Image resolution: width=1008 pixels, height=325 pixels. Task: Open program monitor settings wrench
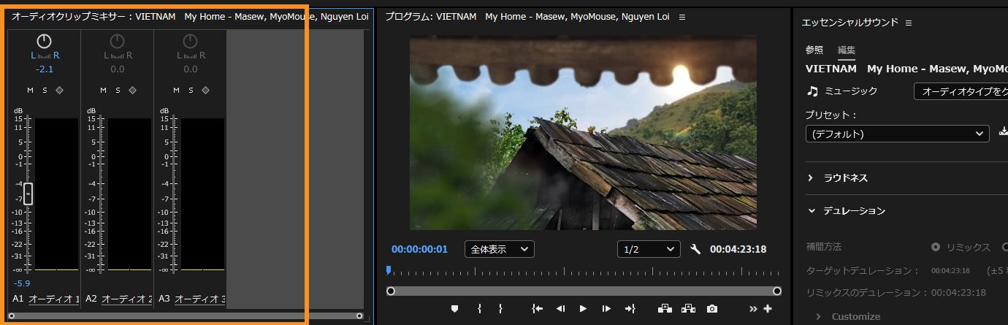tap(695, 249)
